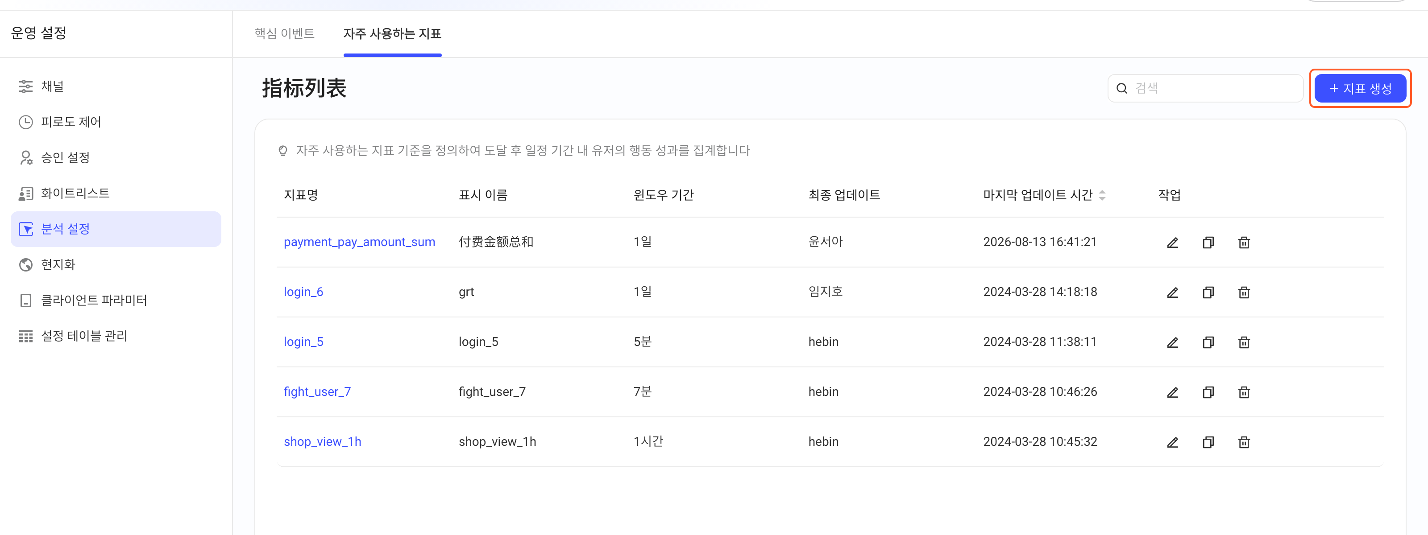The image size is (1428, 535).
Task: Go to 승인 설정 in sidebar
Action: point(116,158)
